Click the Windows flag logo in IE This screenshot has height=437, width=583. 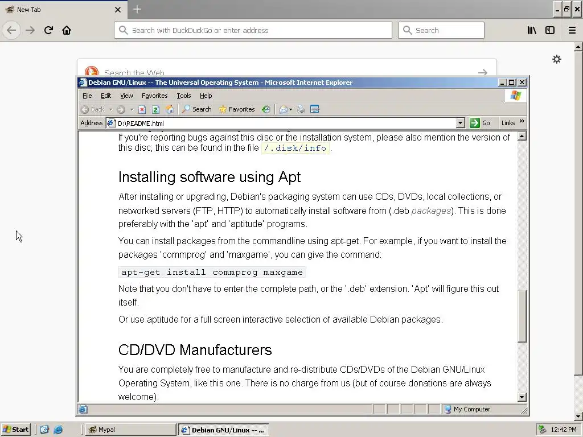coord(515,96)
